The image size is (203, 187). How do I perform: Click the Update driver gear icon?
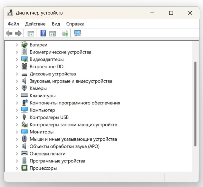65,33
